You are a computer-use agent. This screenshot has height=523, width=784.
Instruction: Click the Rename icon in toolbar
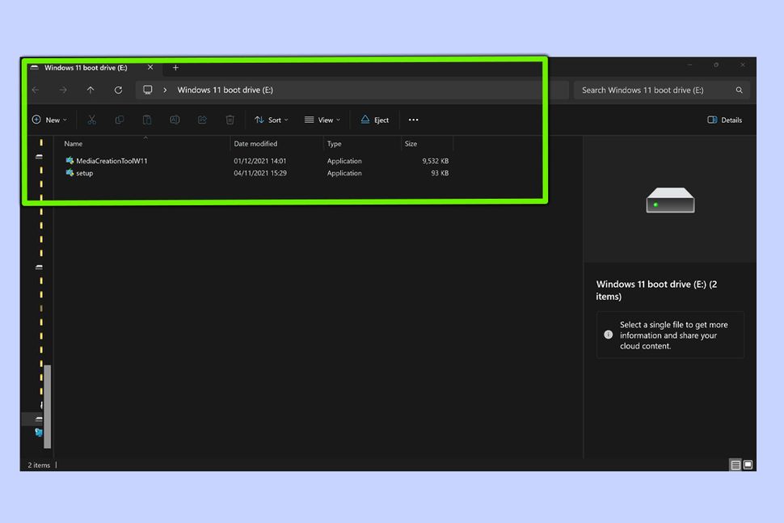[x=175, y=120]
